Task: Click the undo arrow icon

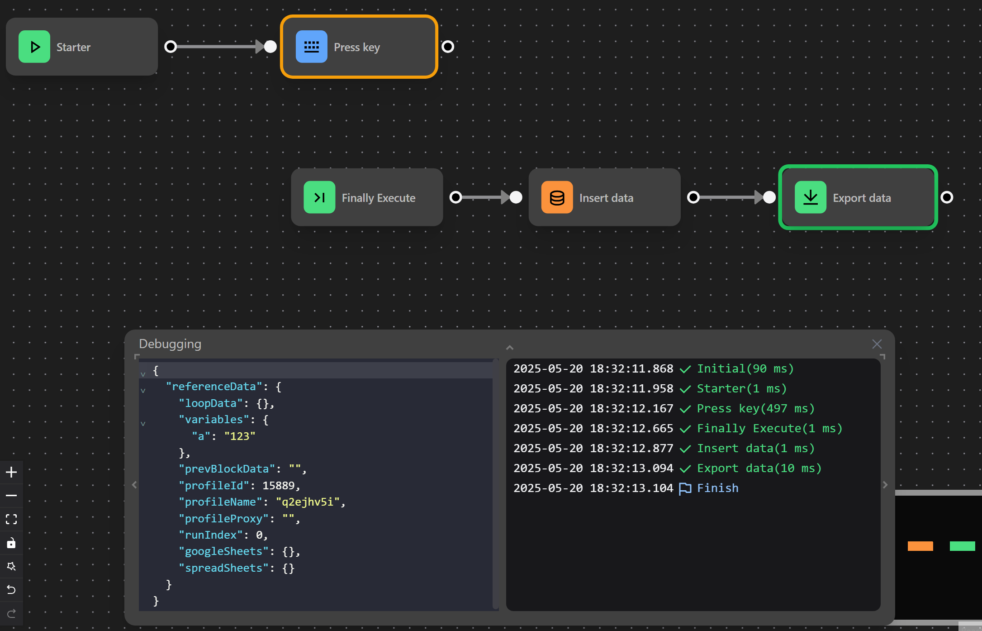Action: [x=11, y=590]
